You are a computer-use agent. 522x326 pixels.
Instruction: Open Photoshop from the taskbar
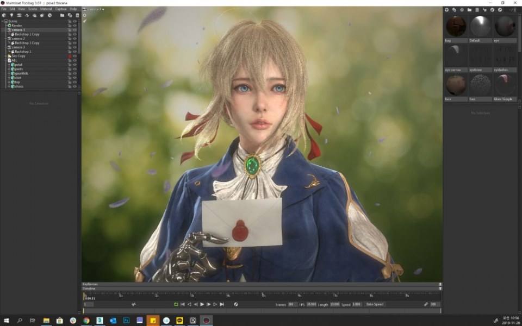click(126, 321)
